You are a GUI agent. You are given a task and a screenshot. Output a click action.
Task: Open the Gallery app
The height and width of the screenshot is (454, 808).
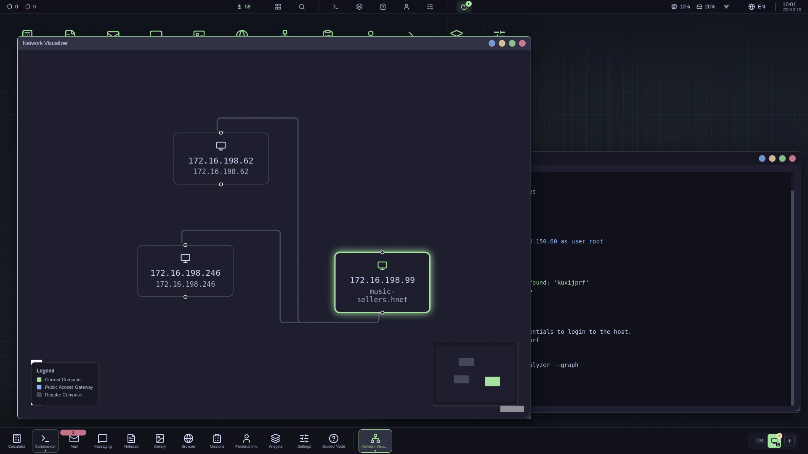[x=159, y=440]
